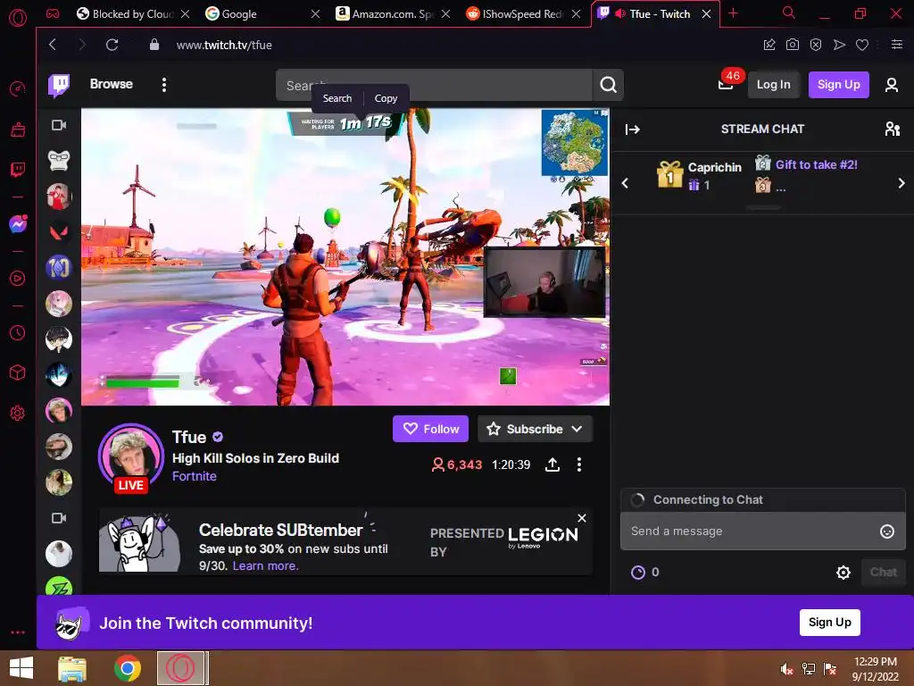
Task: Open Twitch notifications inbox with 46 badge
Action: [x=726, y=85]
